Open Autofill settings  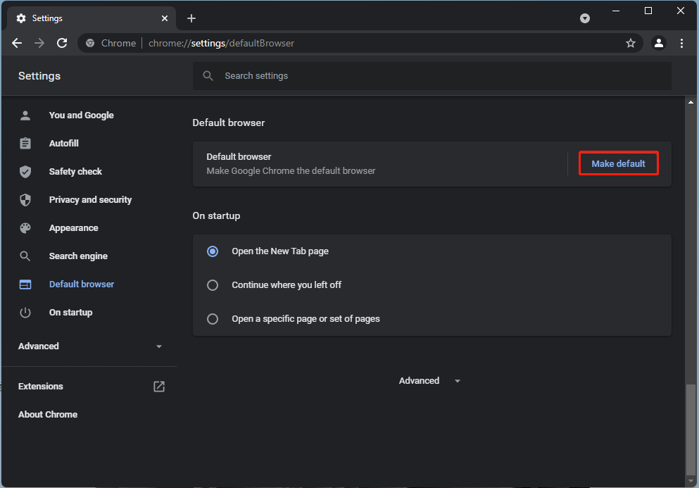tap(64, 143)
